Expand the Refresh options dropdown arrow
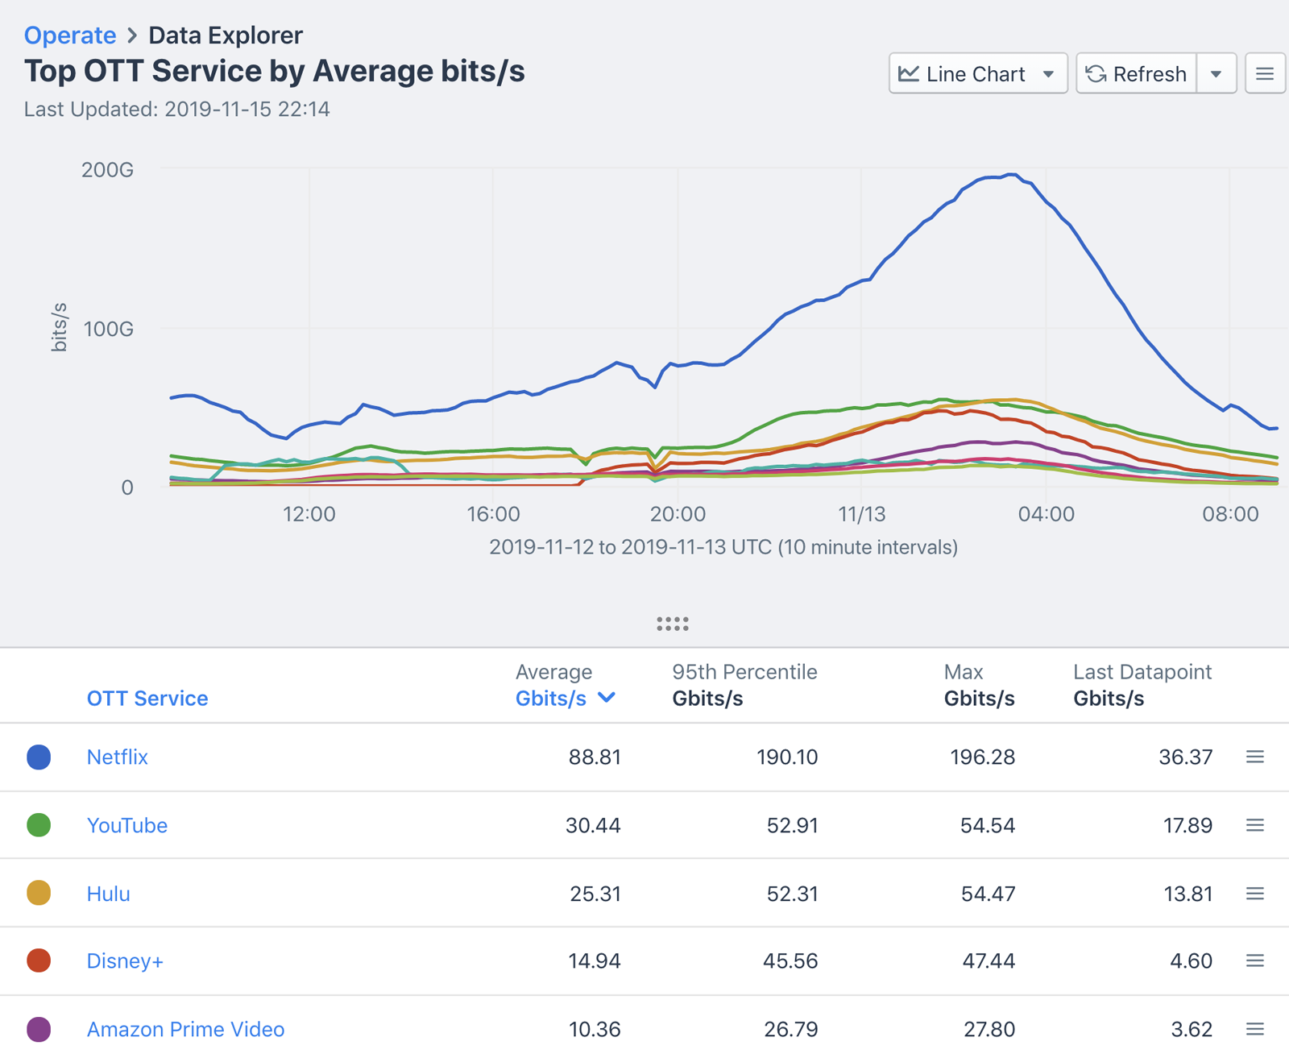1289x1062 pixels. click(1216, 74)
